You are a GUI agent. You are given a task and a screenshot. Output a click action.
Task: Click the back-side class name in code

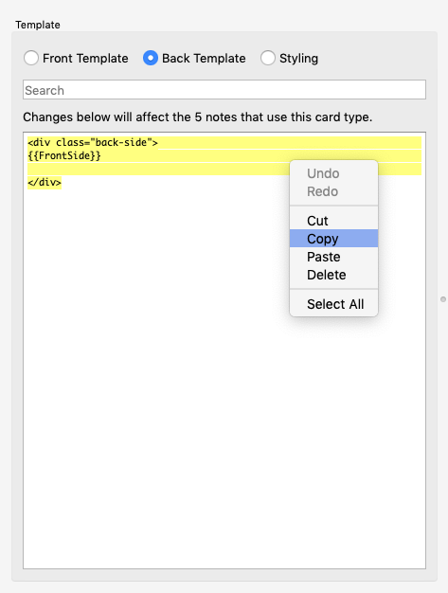click(x=121, y=143)
